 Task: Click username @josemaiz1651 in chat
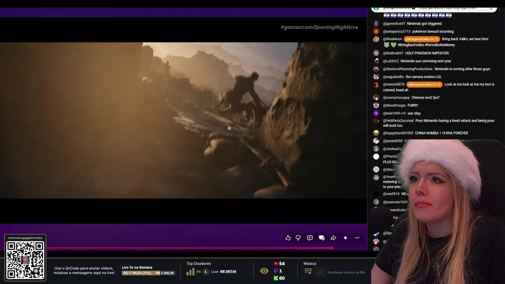[395, 202]
